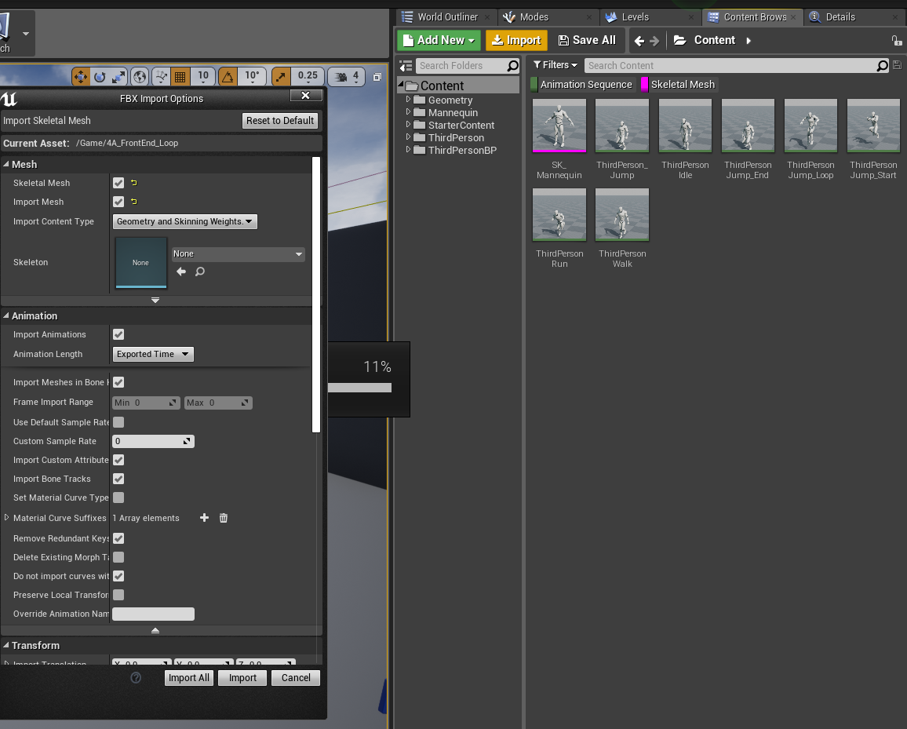The width and height of the screenshot is (907, 729).
Task: Click Reset to Default button
Action: [280, 120]
